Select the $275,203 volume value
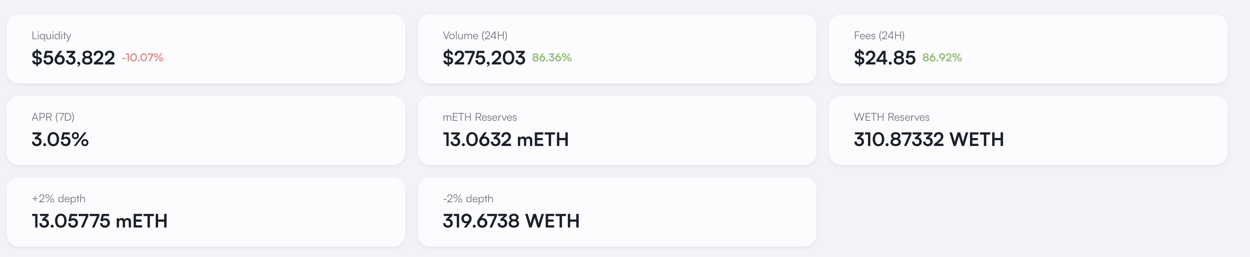Image resolution: width=1250 pixels, height=257 pixels. point(484,58)
